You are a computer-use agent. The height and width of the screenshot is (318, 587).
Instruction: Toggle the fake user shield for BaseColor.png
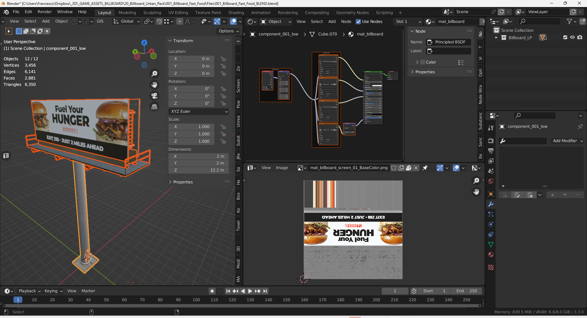coord(394,168)
